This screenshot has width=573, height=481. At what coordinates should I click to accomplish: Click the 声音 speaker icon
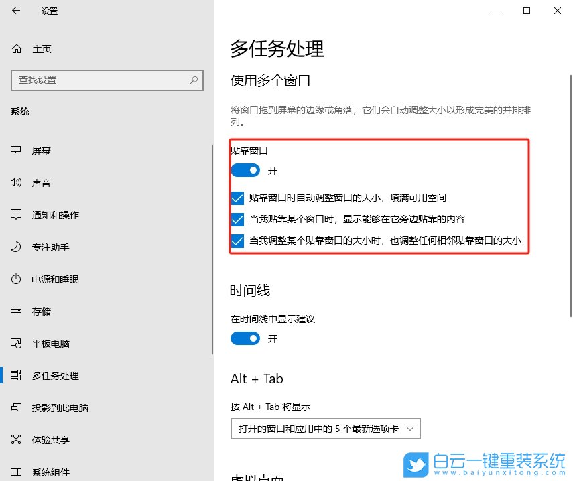pos(16,182)
